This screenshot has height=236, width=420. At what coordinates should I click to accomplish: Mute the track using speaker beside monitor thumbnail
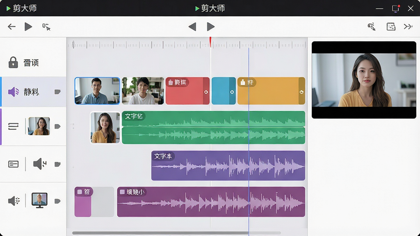[x=14, y=201]
